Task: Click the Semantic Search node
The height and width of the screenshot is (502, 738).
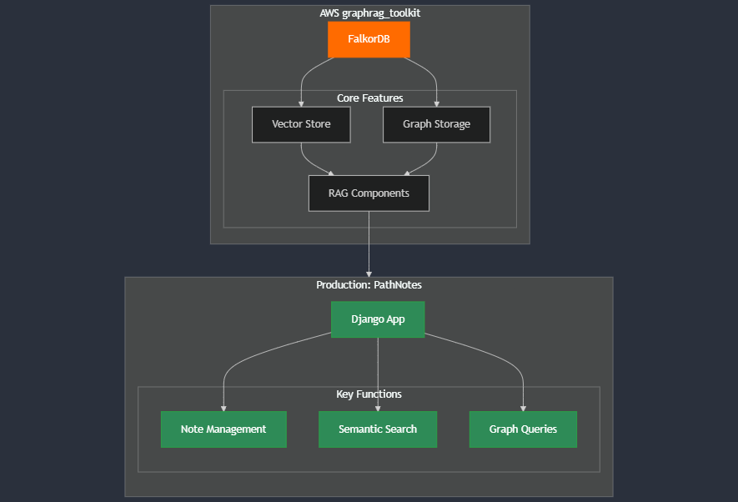Action: click(377, 429)
